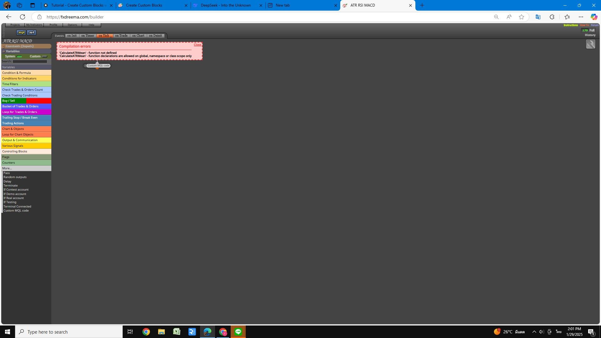Screen dimensions: 601x338
Task: Open the Projects menu
Action: coord(15,25)
